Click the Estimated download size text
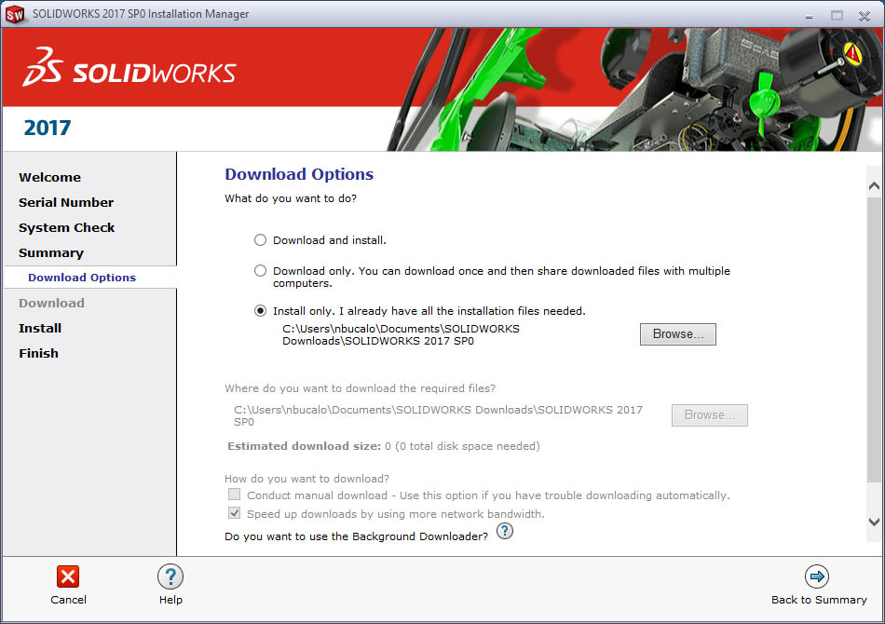 (383, 446)
